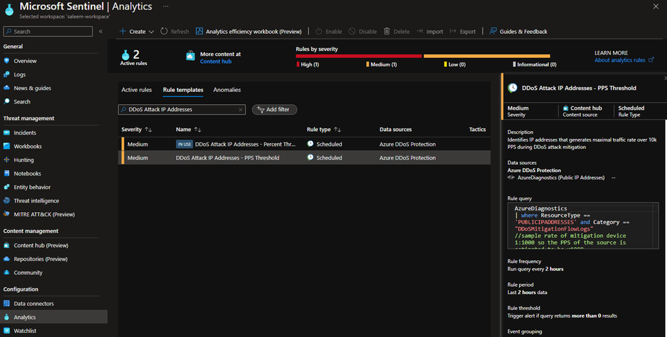Click the Import toolbar button
This screenshot has height=337, width=667.
click(429, 32)
